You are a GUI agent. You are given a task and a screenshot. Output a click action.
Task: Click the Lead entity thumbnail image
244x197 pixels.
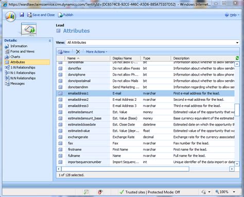pos(29,29)
